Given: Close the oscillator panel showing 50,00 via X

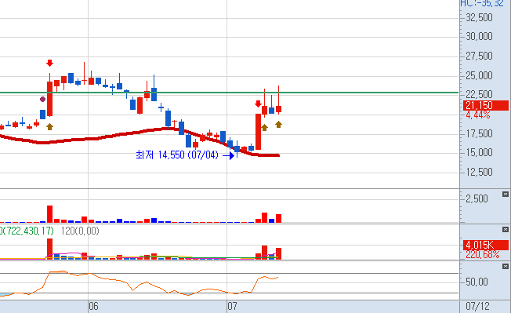Looking at the screenshot, I should click(506, 267).
